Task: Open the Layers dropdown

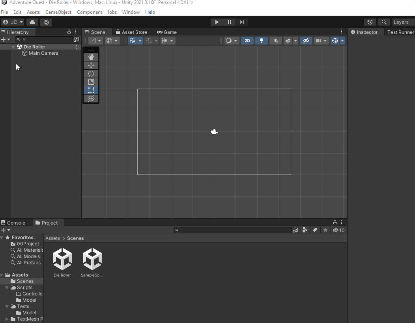Action: (403, 22)
